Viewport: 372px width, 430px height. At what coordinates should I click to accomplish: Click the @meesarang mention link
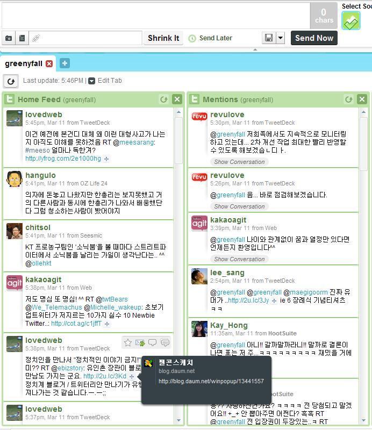point(137,142)
